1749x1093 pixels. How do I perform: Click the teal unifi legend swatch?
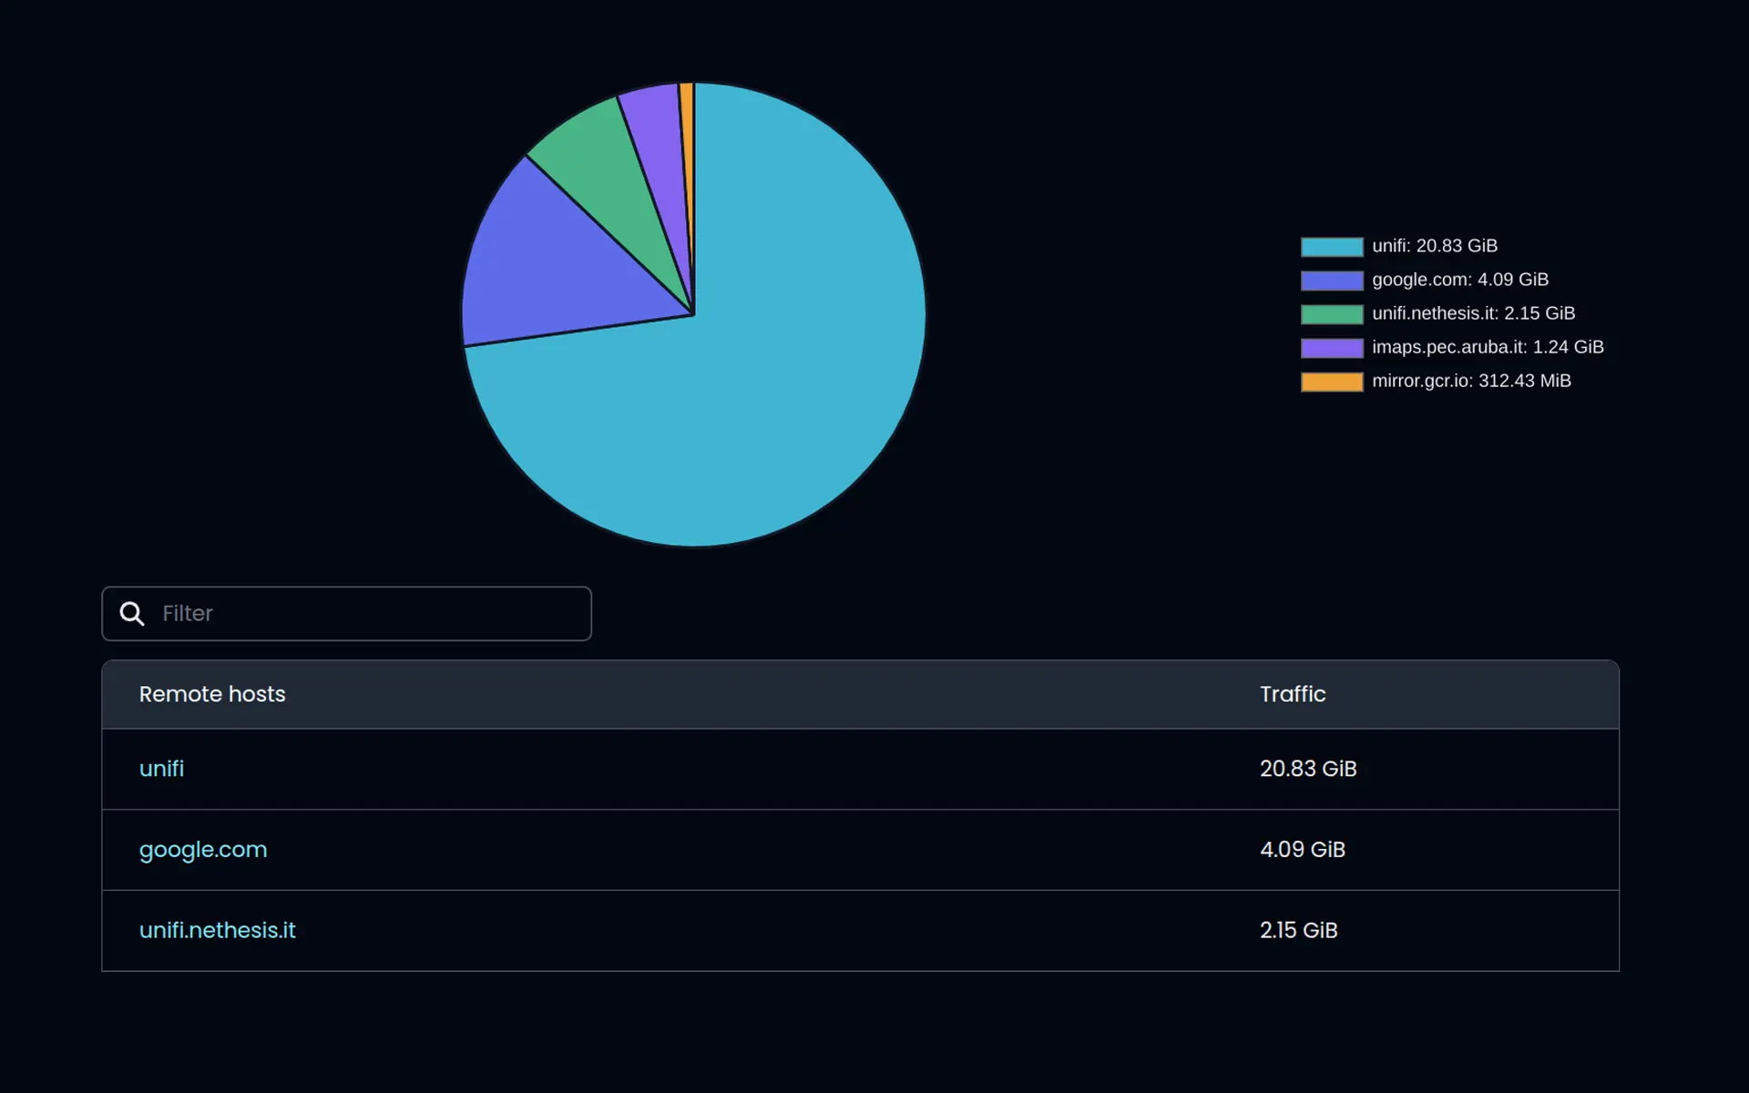tap(1332, 247)
